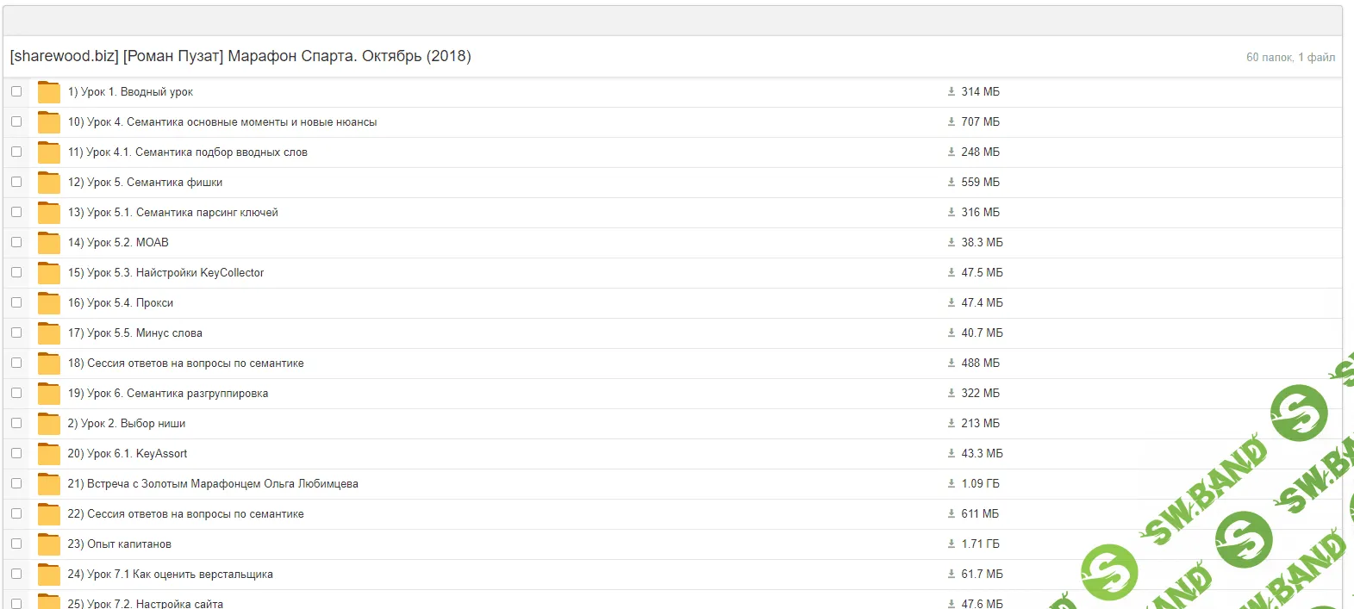Click folder icon for Урок 6.1. KeyAssort
Image resolution: width=1354 pixels, height=609 pixels.
49,454
